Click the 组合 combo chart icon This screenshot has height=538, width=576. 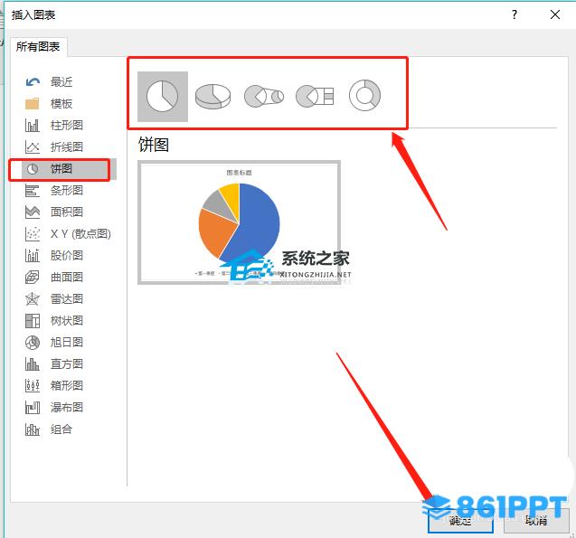[x=33, y=429]
